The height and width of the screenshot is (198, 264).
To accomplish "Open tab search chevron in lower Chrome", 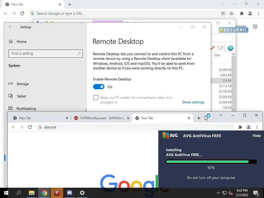I will [221, 115].
